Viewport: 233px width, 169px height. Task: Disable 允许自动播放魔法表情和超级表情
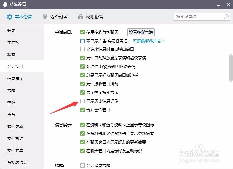coord(82,58)
